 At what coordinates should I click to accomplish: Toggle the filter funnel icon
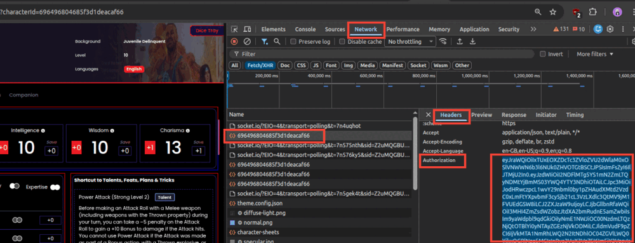pyautogui.click(x=264, y=41)
